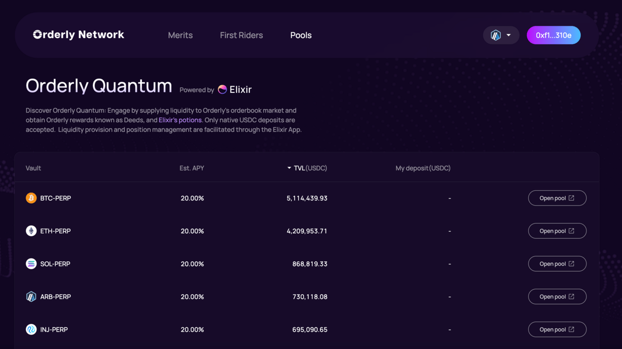The image size is (622, 349).
Task: Click the Orderly Network logo
Action: 78,35
